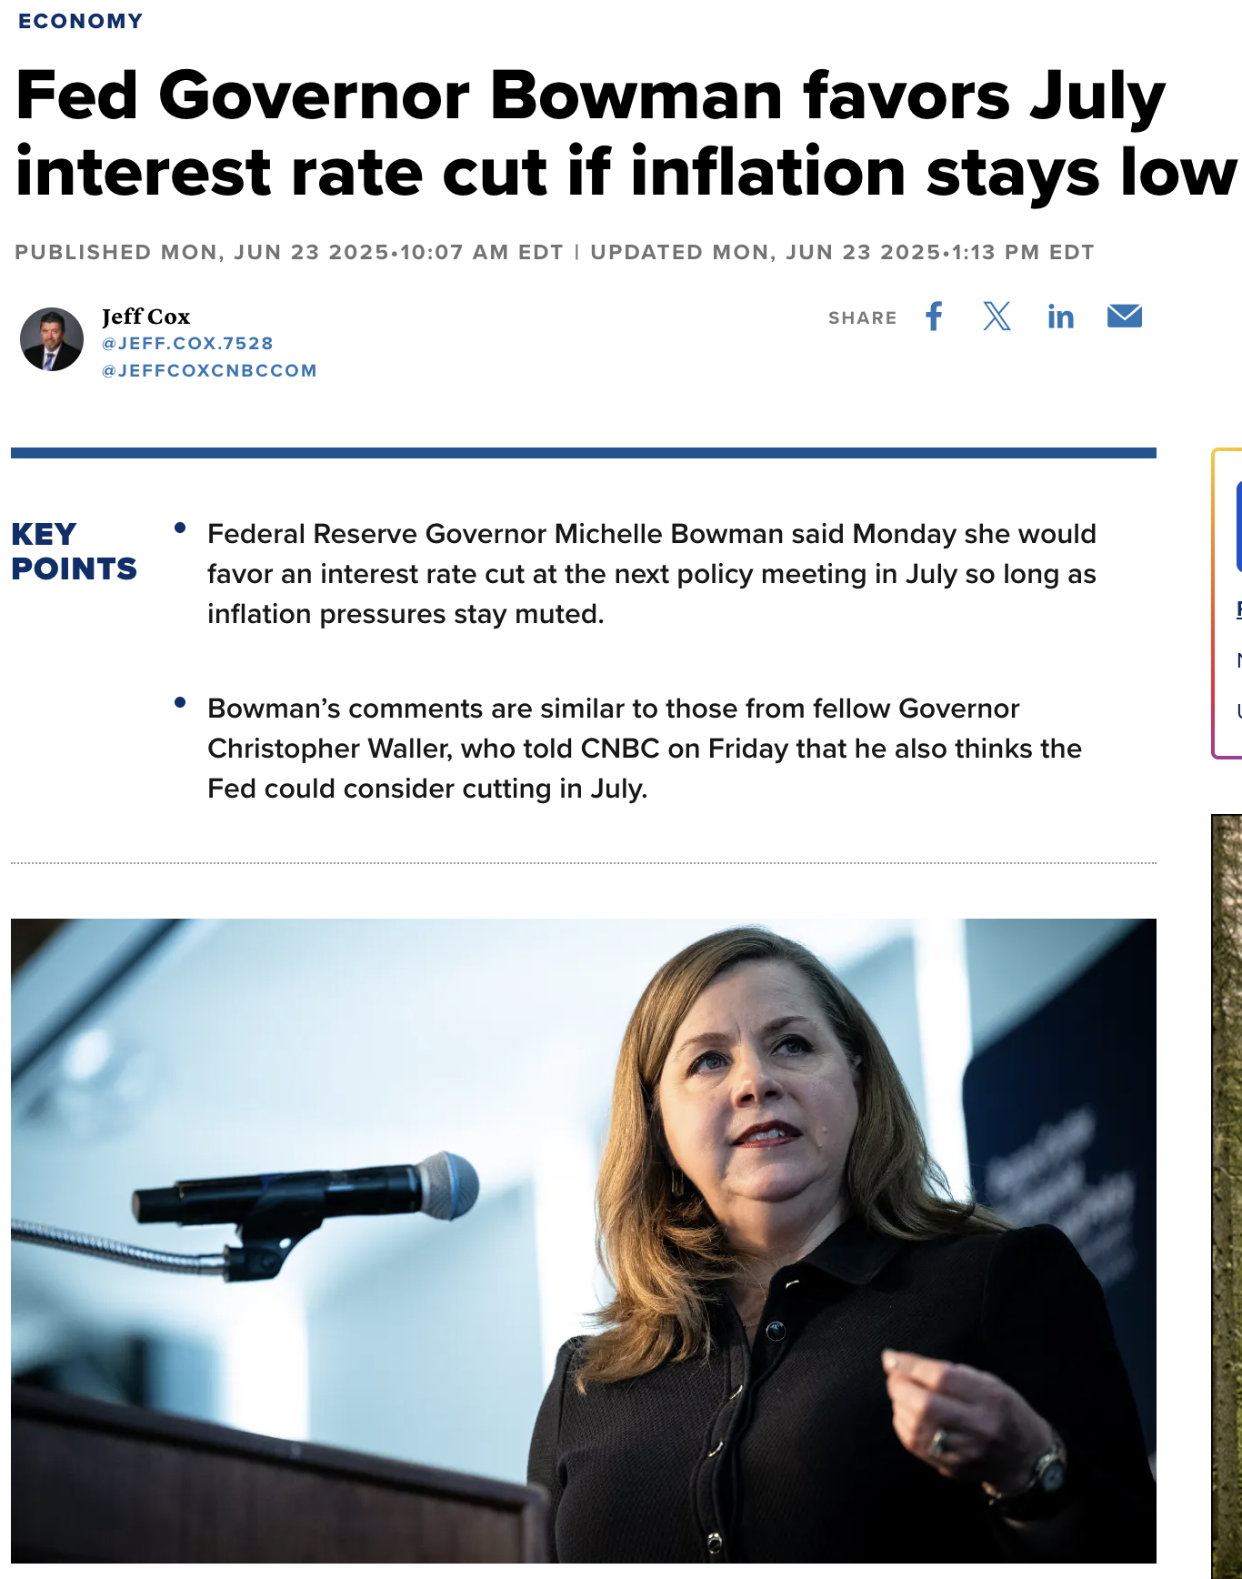This screenshot has height=1579, width=1242.
Task: Click the underlined link in the right promo box
Action: [x=1238, y=609]
